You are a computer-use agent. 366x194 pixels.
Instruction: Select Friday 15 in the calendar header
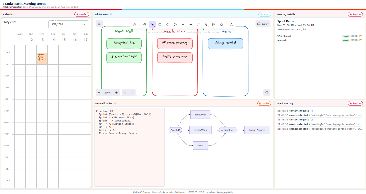point(64,37)
